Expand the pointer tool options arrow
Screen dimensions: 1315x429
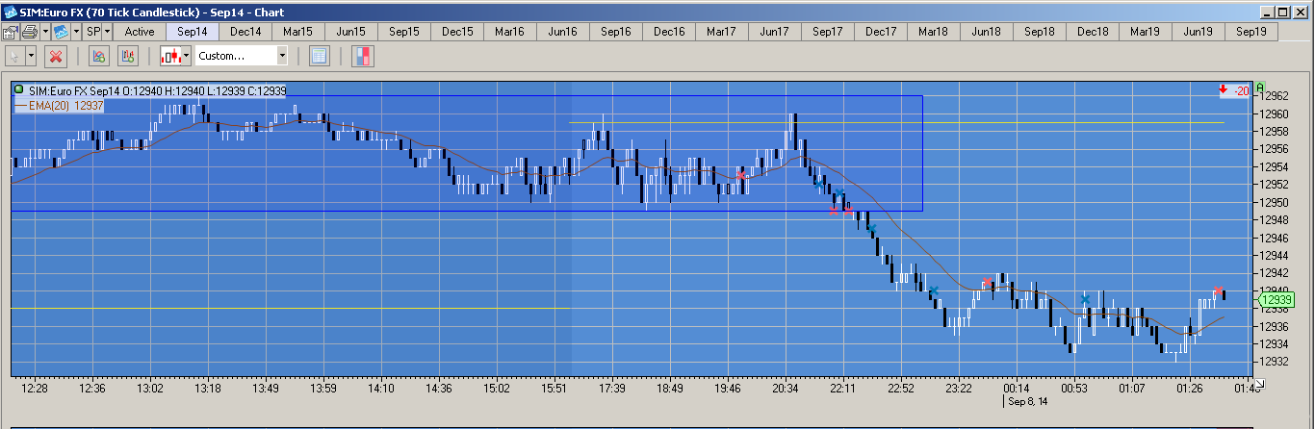pyautogui.click(x=32, y=56)
